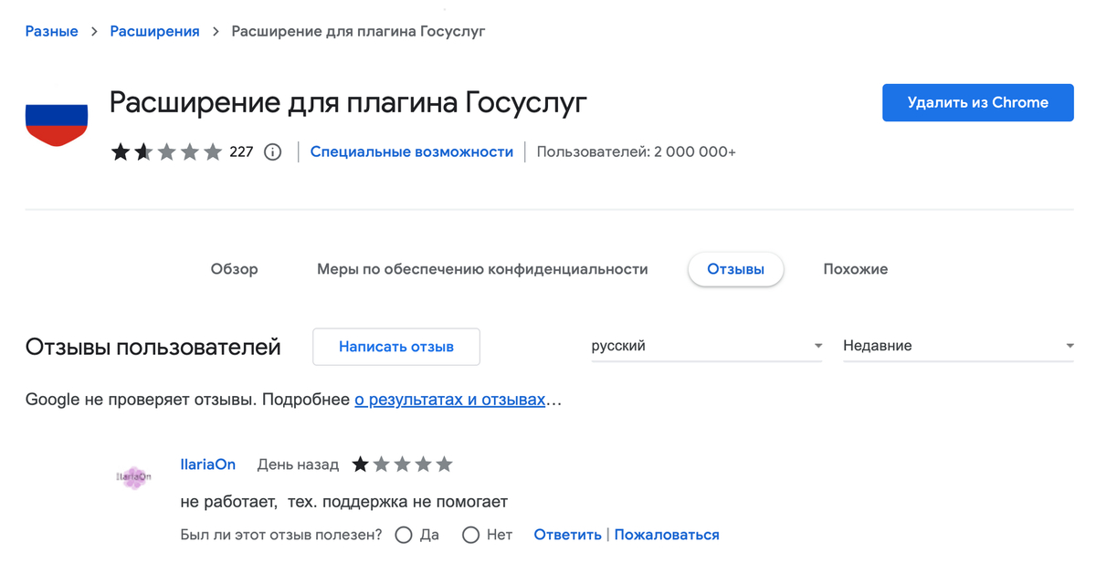Follow the о результатах и отзывах link

[449, 400]
